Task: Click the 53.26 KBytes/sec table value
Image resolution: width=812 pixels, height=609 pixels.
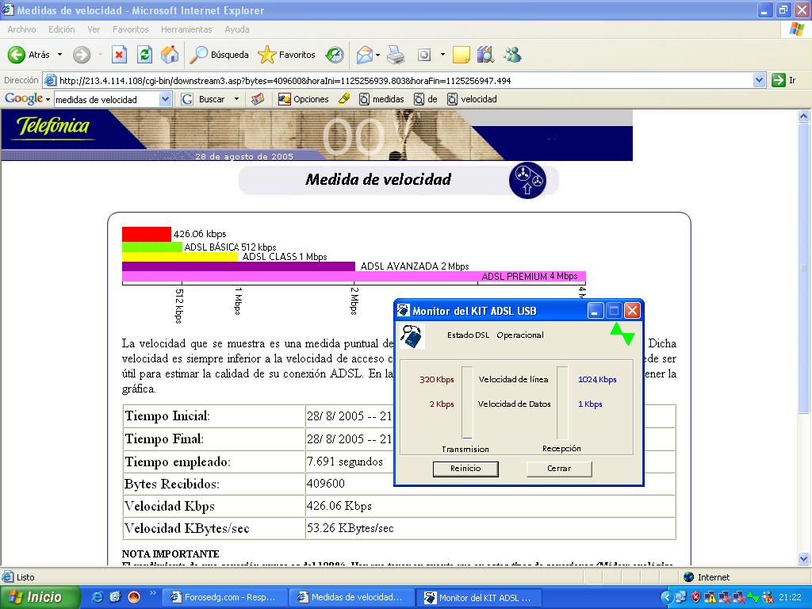Action: 350,528
